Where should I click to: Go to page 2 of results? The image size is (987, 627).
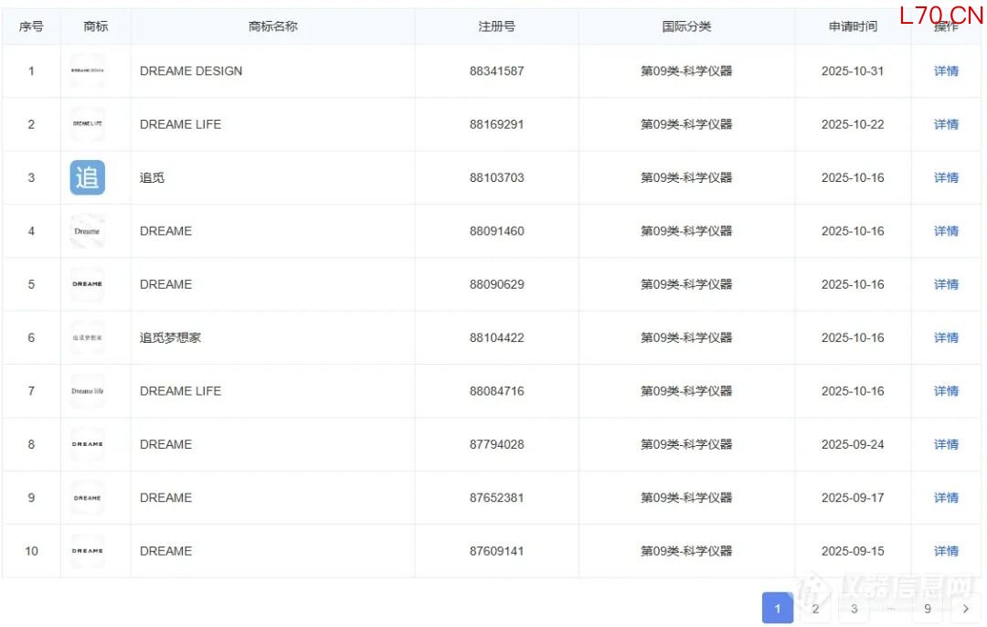pyautogui.click(x=815, y=609)
